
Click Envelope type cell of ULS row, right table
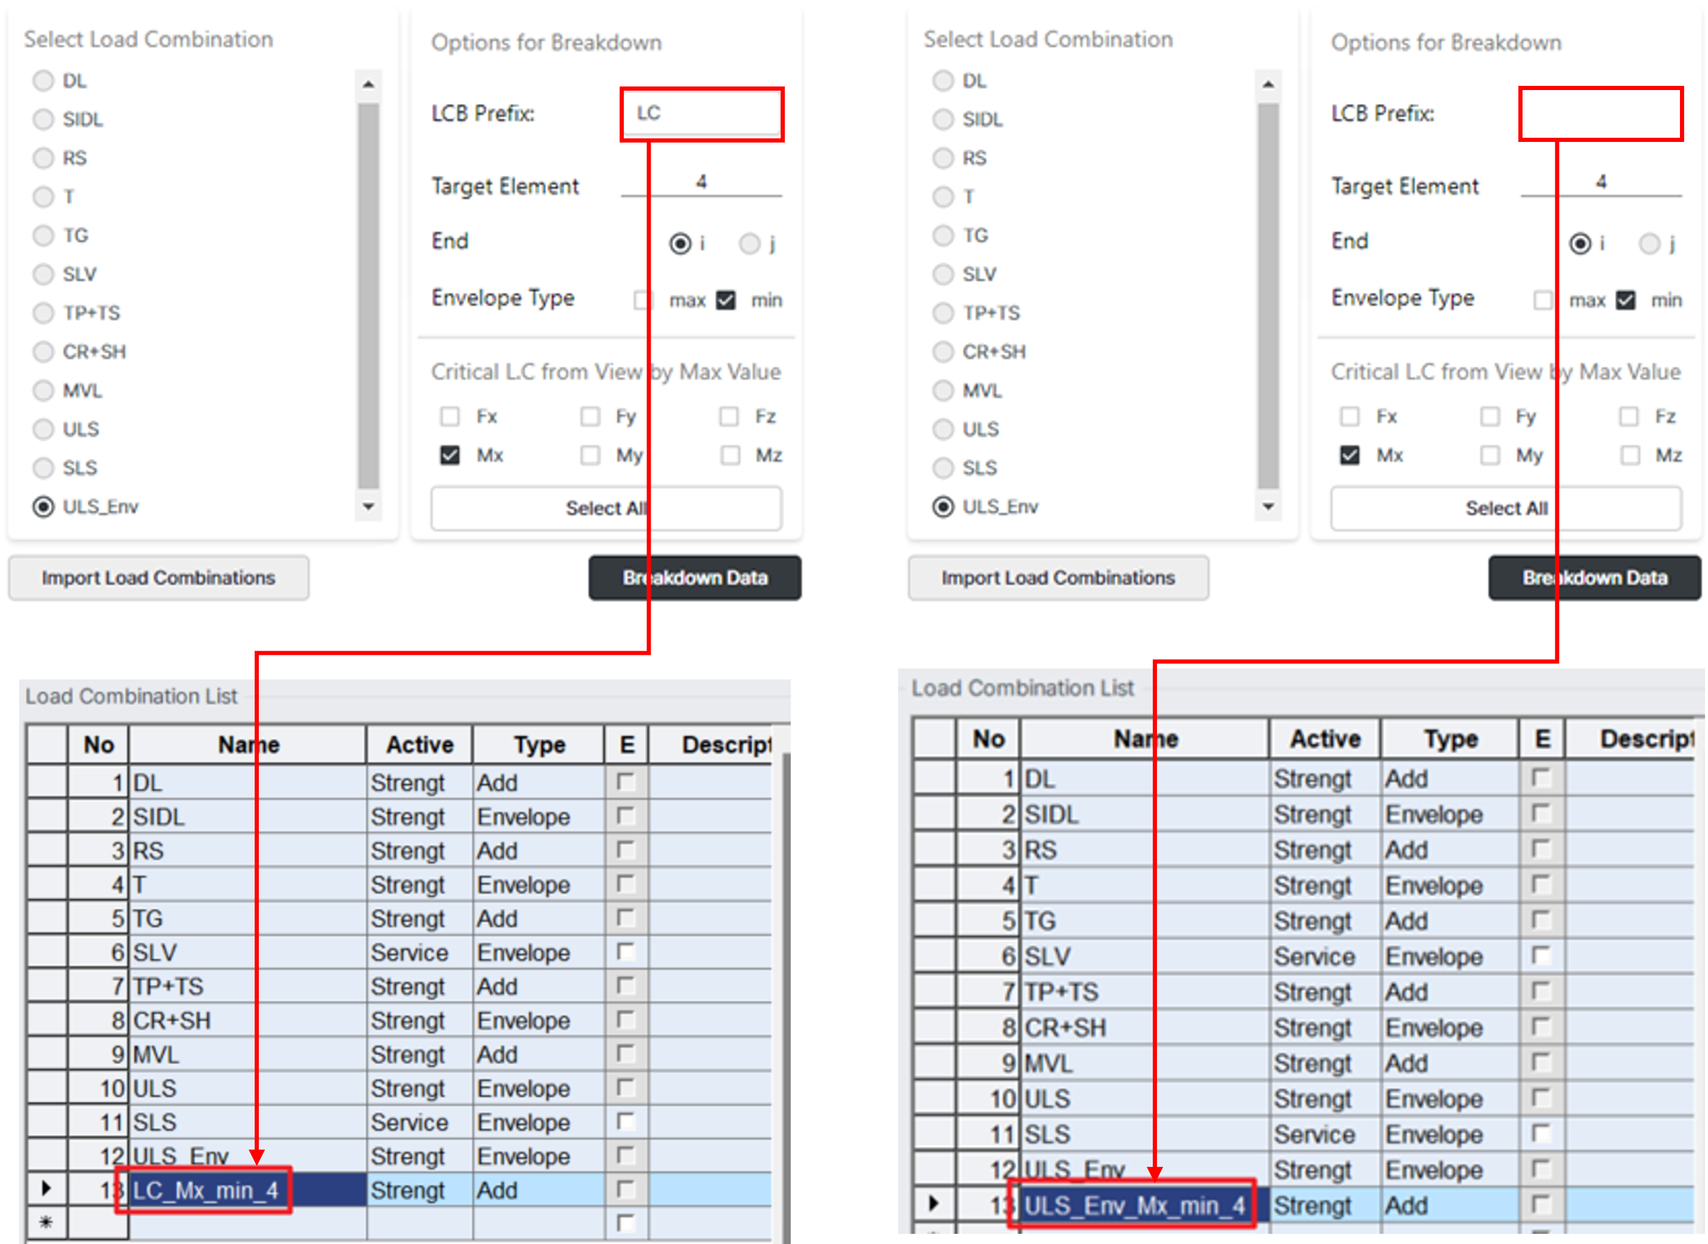[1450, 1098]
